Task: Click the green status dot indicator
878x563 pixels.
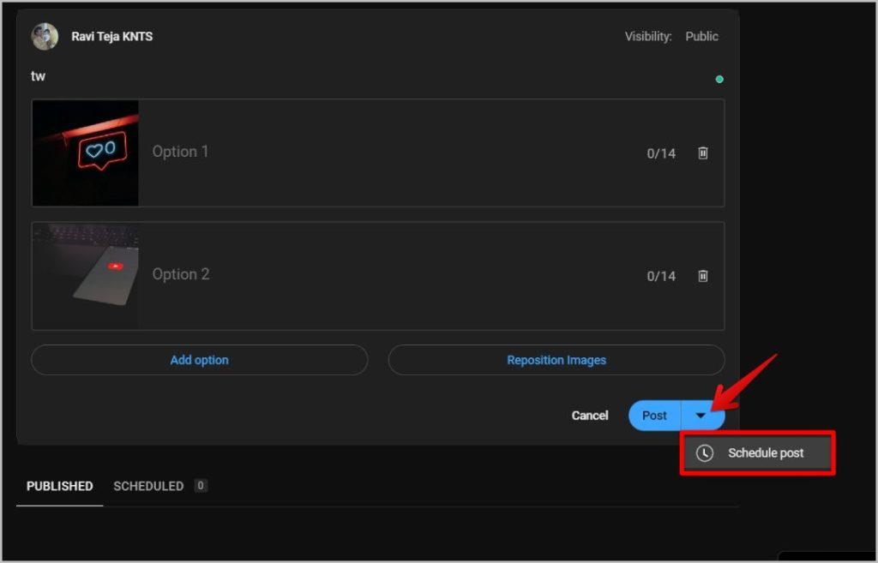Action: coord(719,79)
